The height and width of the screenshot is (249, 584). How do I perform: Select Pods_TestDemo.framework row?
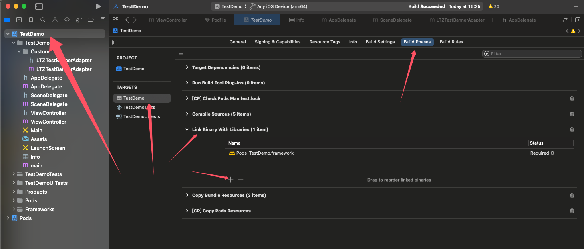pyautogui.click(x=399, y=153)
